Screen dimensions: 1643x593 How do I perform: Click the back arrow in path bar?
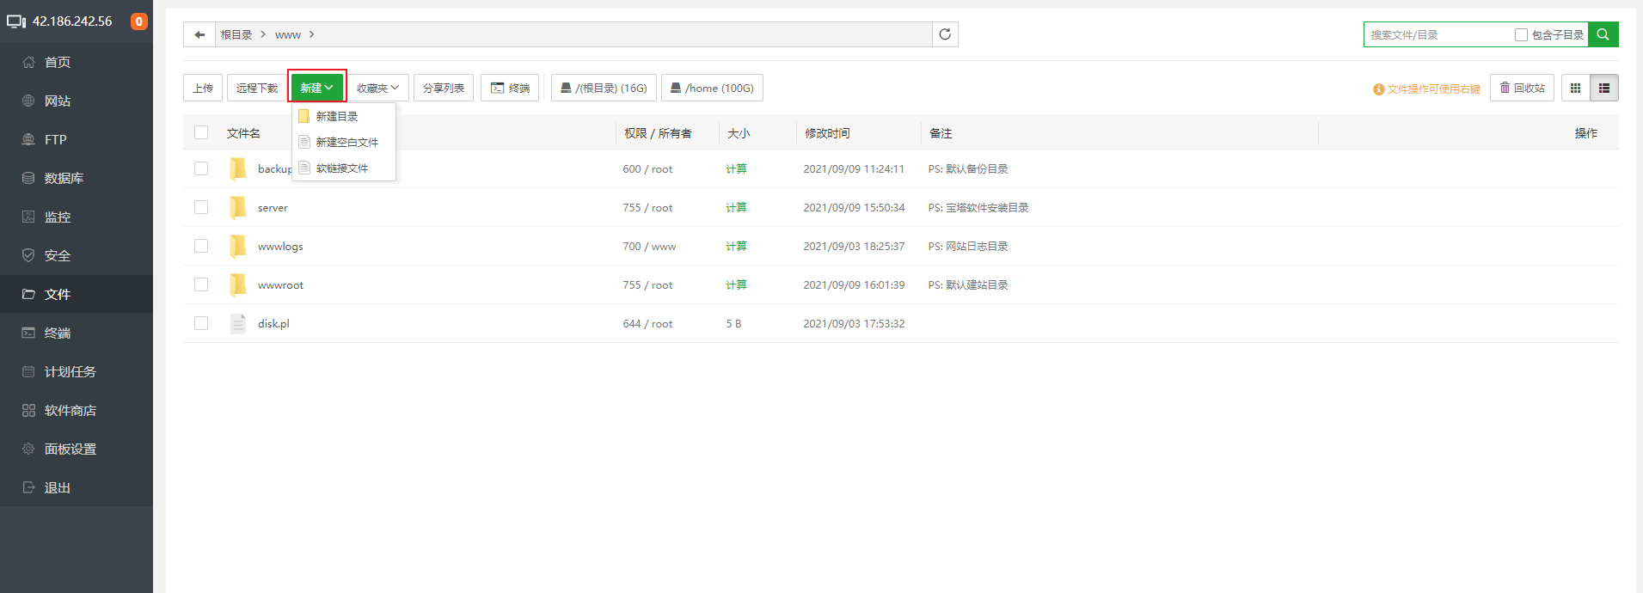point(199,34)
